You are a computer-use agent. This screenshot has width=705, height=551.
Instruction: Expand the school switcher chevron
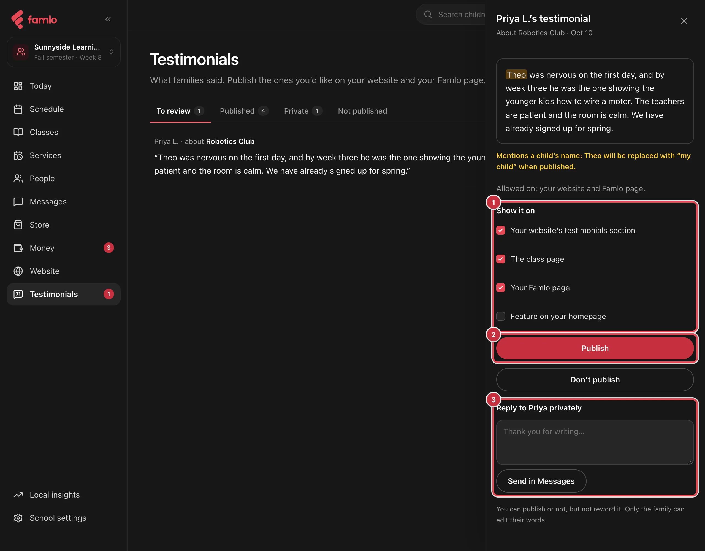point(111,52)
